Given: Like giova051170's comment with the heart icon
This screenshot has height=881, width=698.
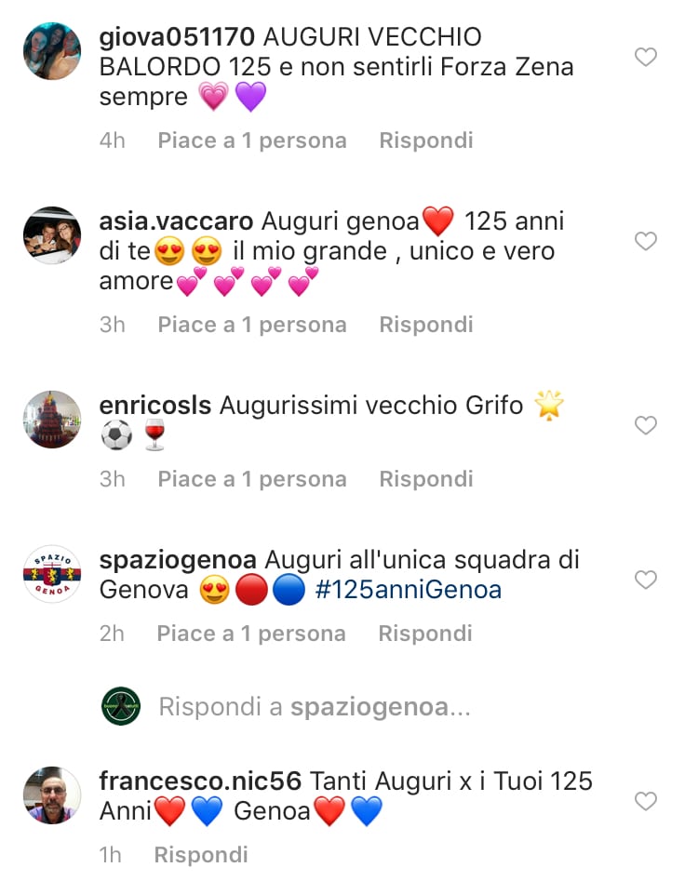Looking at the screenshot, I should click(646, 57).
